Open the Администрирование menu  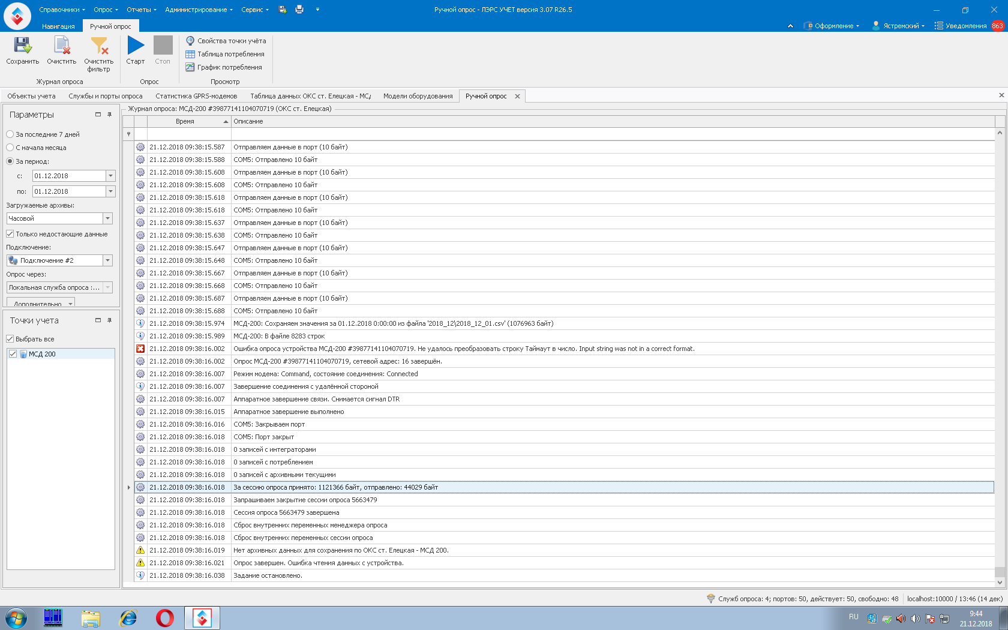click(199, 10)
